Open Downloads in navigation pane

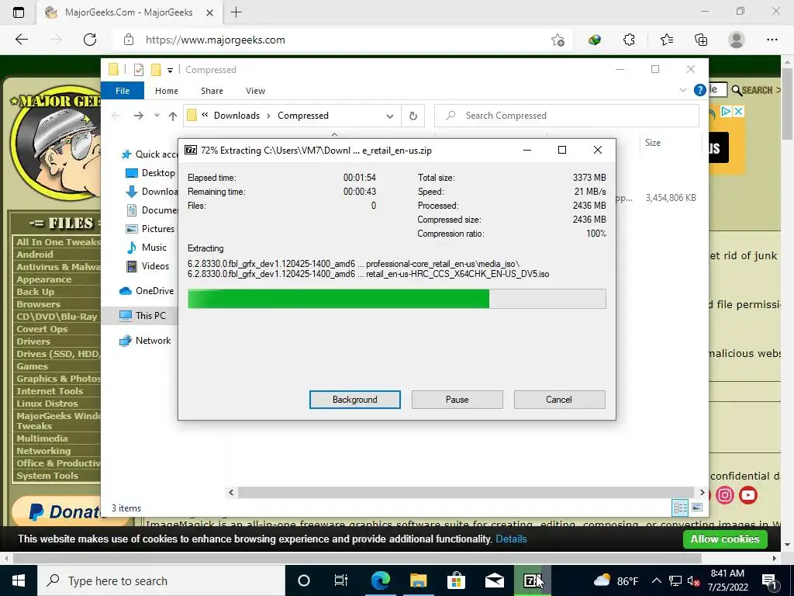pyautogui.click(x=151, y=192)
